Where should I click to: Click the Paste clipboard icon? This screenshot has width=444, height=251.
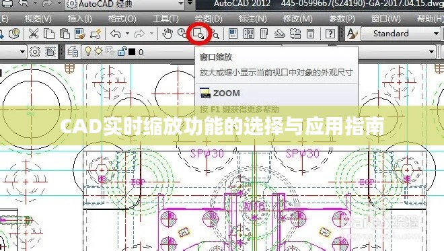coord(65,34)
